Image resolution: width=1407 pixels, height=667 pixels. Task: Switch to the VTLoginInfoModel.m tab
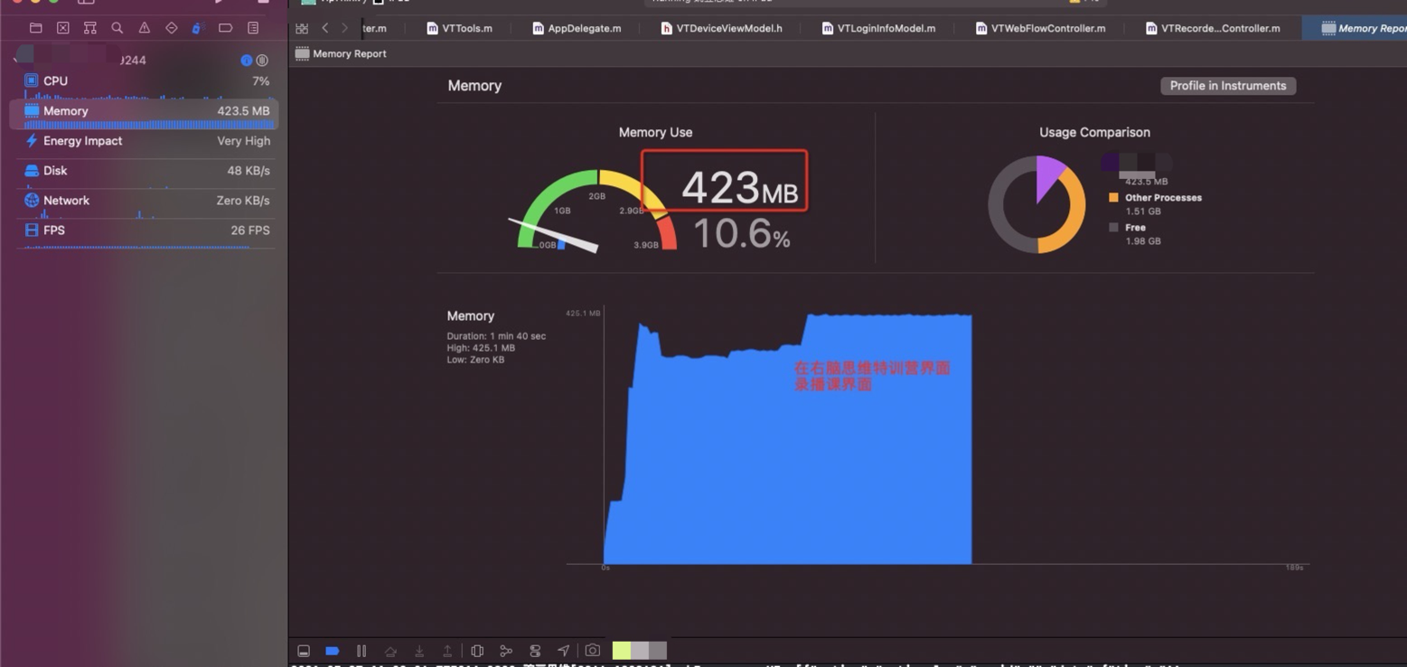[x=878, y=28]
